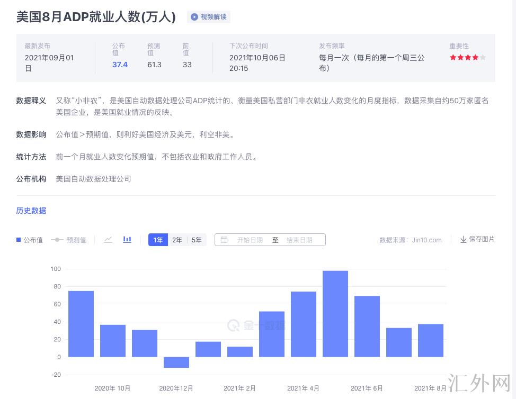Open the 历史数据 section link
Screen dimensions: 516x399
pos(31,211)
